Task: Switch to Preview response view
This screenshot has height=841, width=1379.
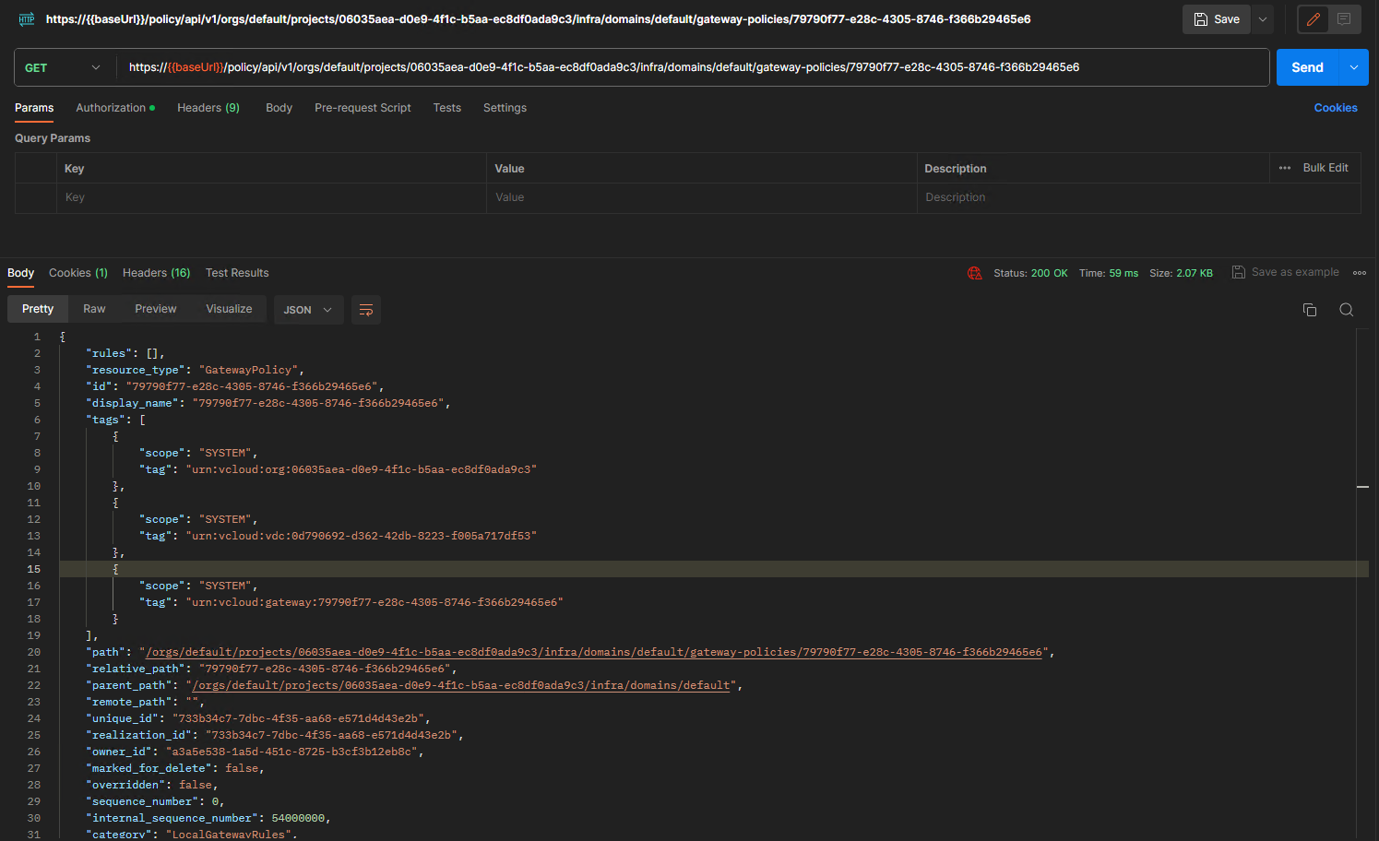Action: pos(155,309)
